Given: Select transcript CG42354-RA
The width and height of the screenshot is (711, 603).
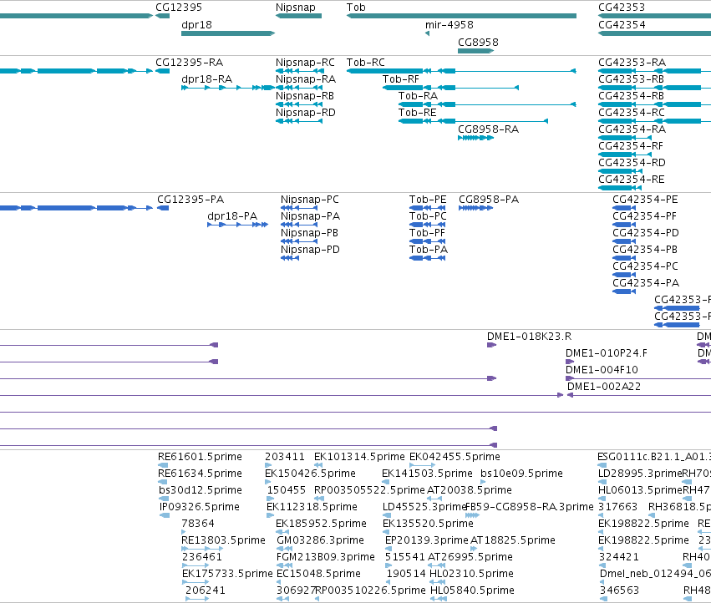Looking at the screenshot, I should [625, 138].
